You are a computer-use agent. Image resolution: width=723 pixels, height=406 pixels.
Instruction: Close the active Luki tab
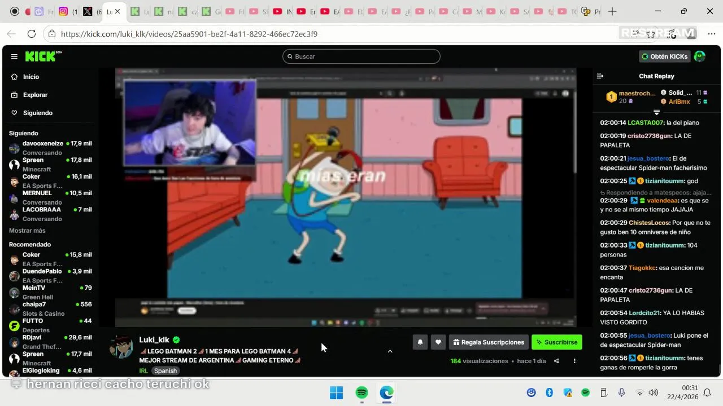coord(117,11)
